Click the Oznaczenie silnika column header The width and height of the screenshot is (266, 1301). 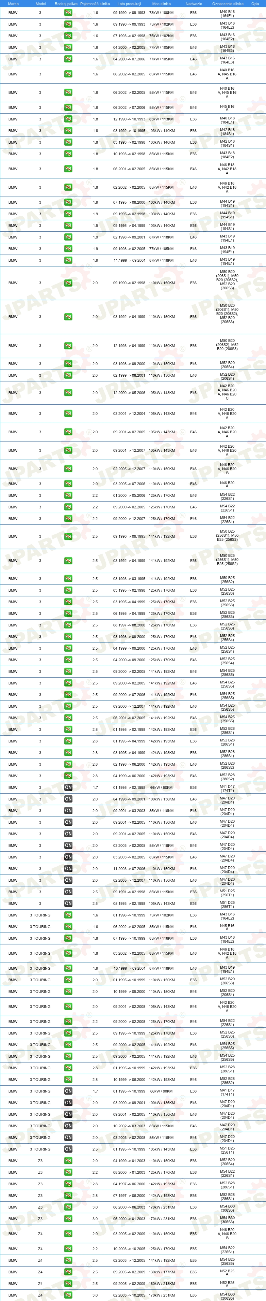click(227, 3)
